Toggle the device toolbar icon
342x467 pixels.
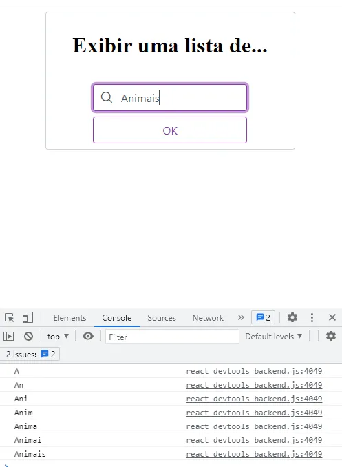click(28, 317)
